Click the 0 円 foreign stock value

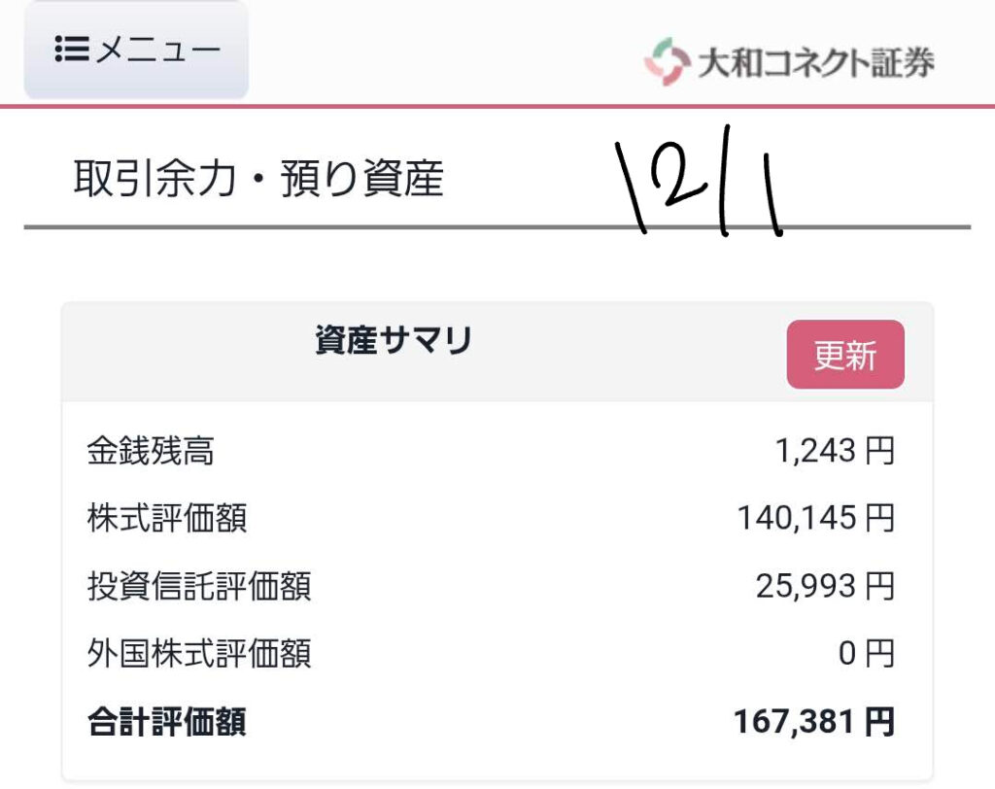tap(866, 654)
